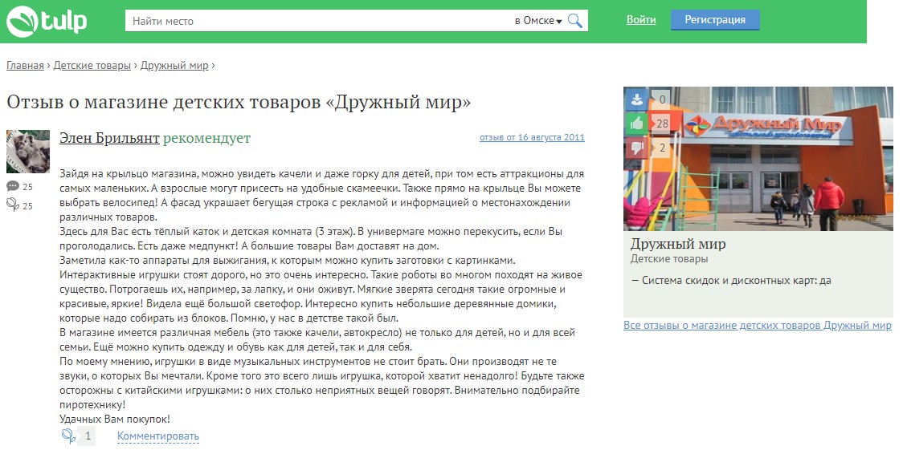Click the tulip icon under the author avatar
The image size is (903, 454).
click(x=13, y=205)
